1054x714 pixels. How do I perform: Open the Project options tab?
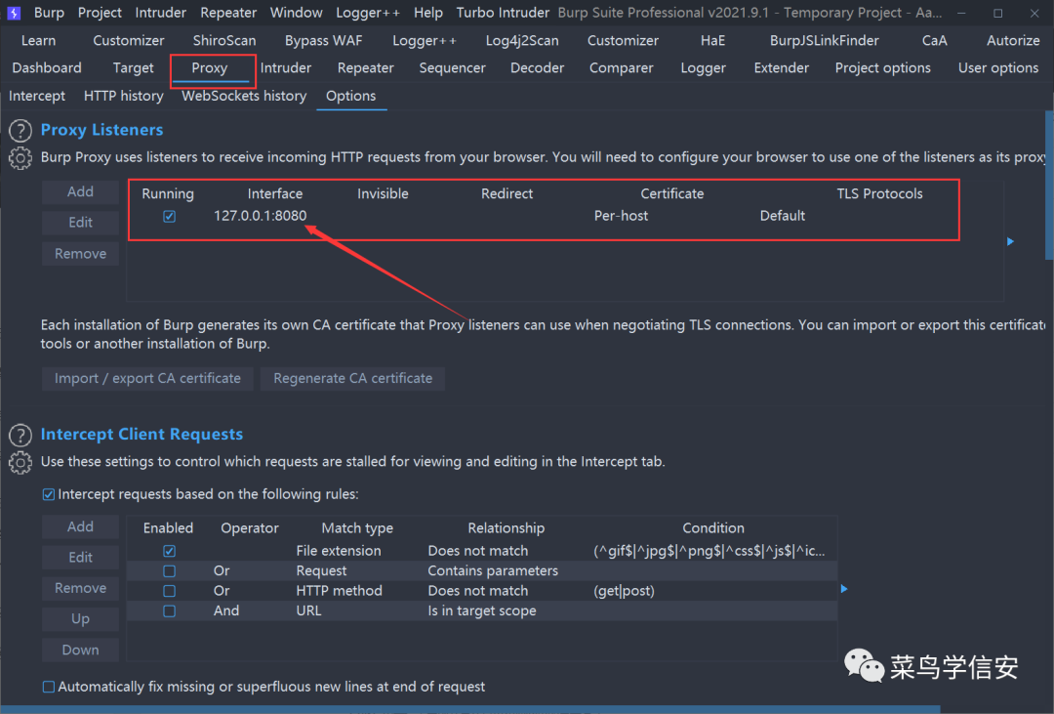[x=882, y=68]
